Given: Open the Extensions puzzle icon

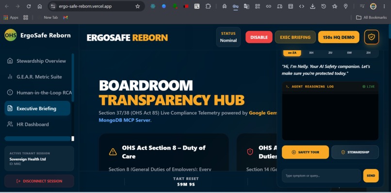Looking at the screenshot, I should click(x=208, y=6).
